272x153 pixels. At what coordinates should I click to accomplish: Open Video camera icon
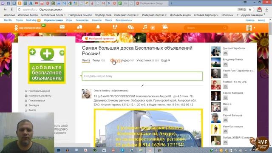pyautogui.click(x=165, y=27)
